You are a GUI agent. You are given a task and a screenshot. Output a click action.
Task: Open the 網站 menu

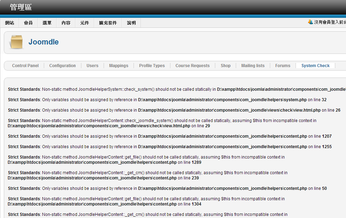(9, 23)
